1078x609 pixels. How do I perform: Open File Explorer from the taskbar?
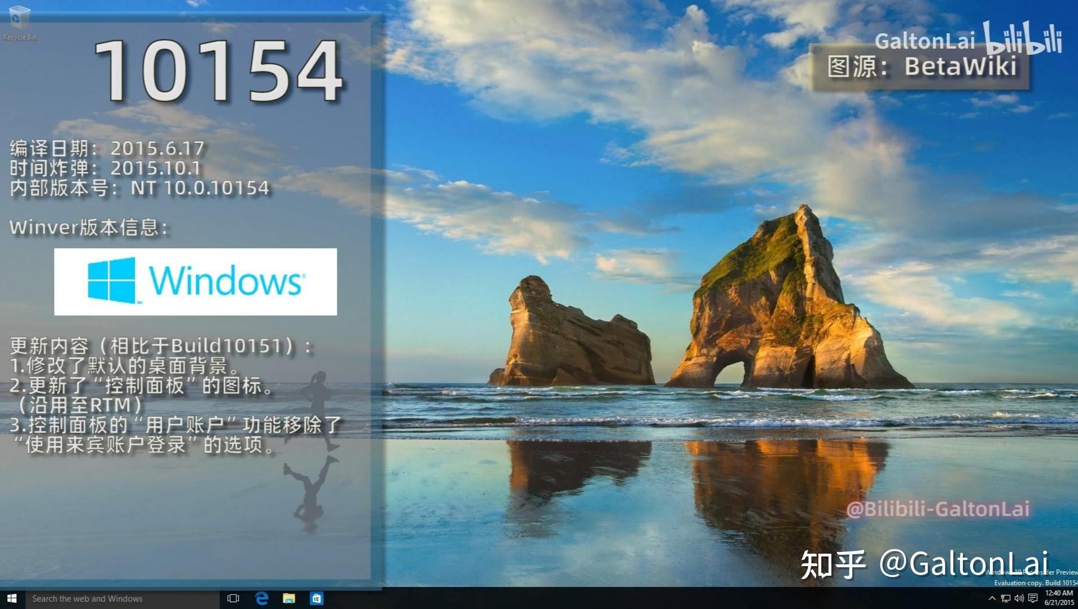coord(289,598)
